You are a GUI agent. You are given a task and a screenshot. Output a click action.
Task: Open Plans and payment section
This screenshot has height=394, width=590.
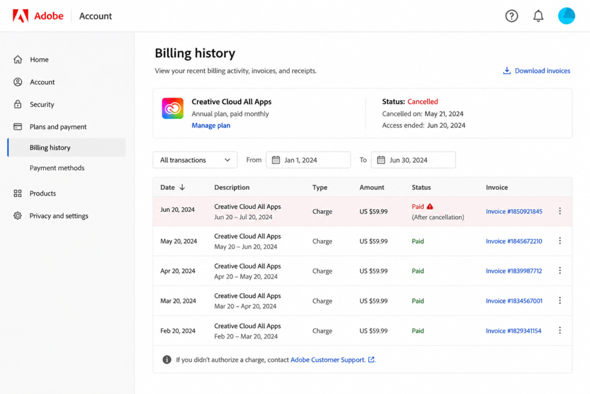pyautogui.click(x=58, y=126)
